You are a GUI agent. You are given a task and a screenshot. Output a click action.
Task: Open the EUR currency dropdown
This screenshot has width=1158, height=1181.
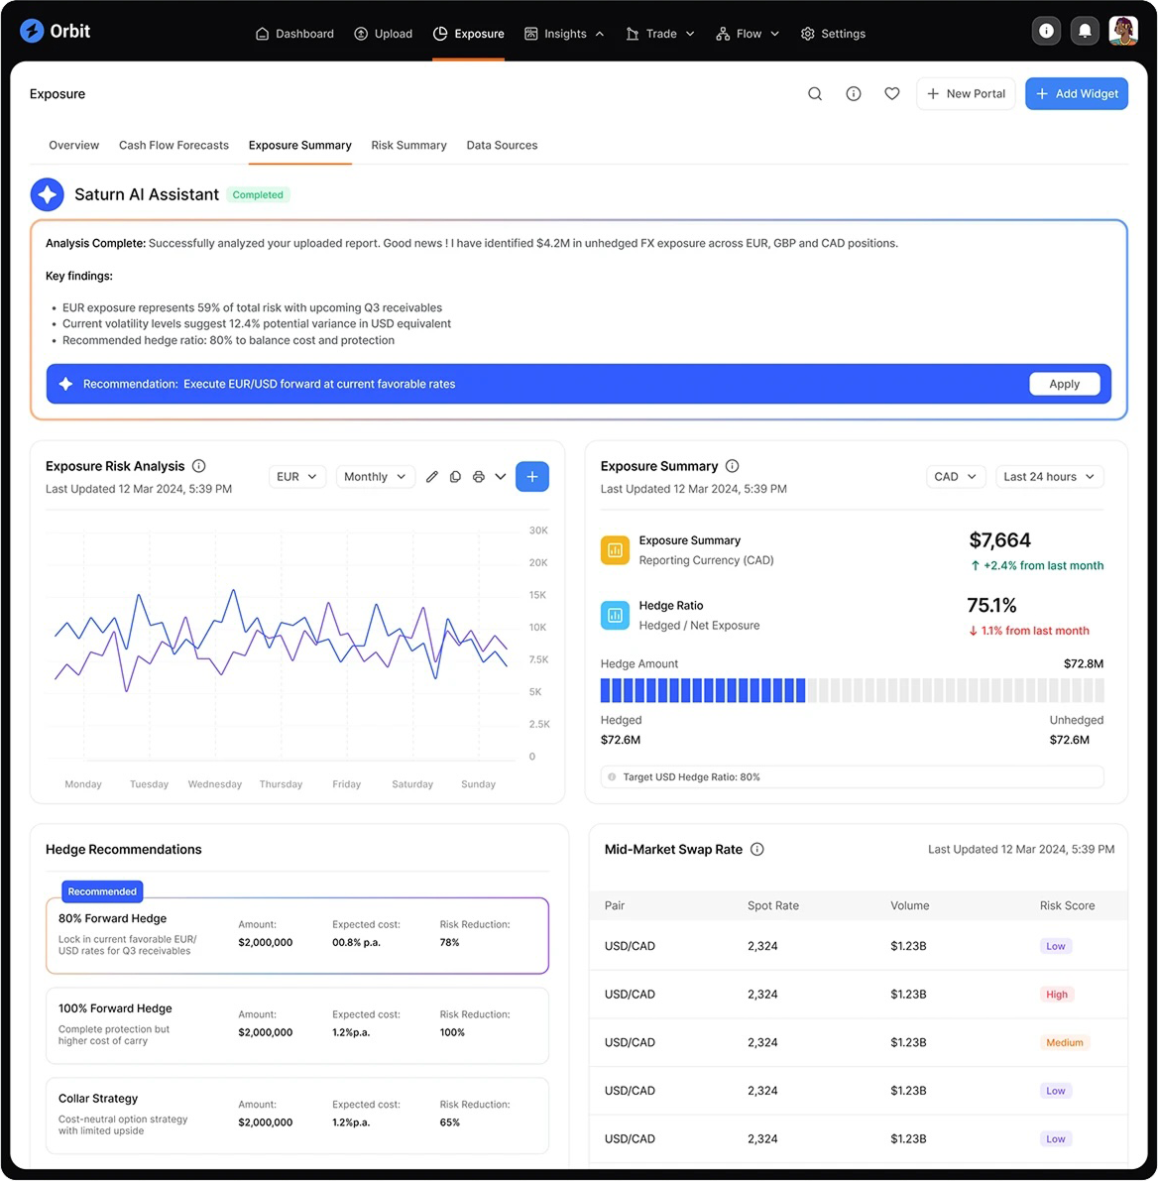point(297,477)
